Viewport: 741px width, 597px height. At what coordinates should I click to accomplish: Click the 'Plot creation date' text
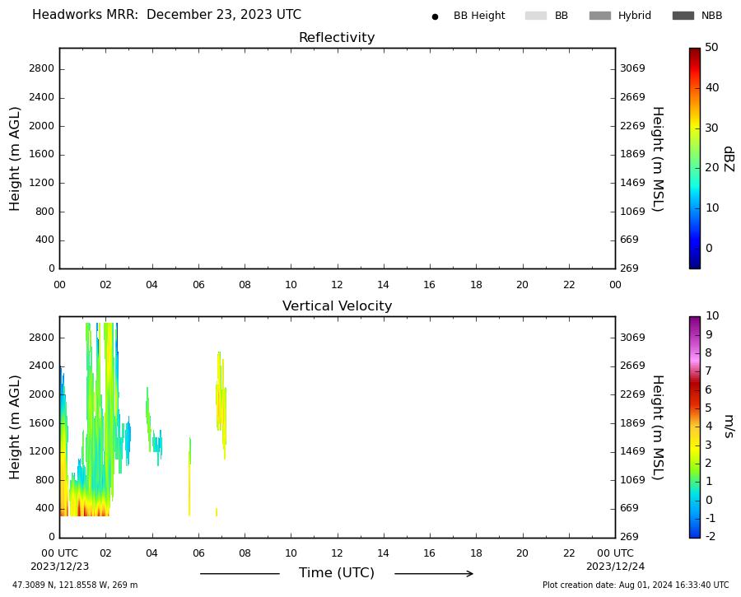pos(636,585)
